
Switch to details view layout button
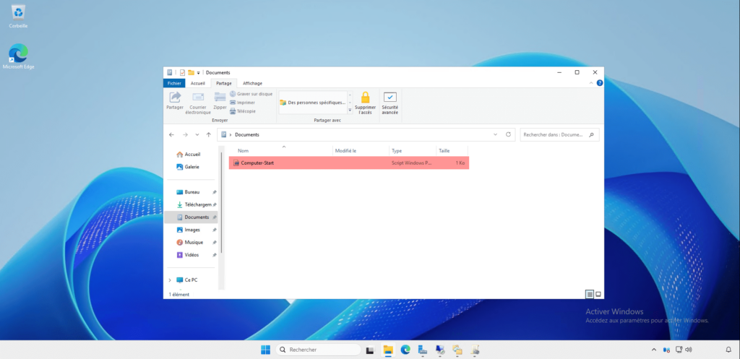click(590, 295)
